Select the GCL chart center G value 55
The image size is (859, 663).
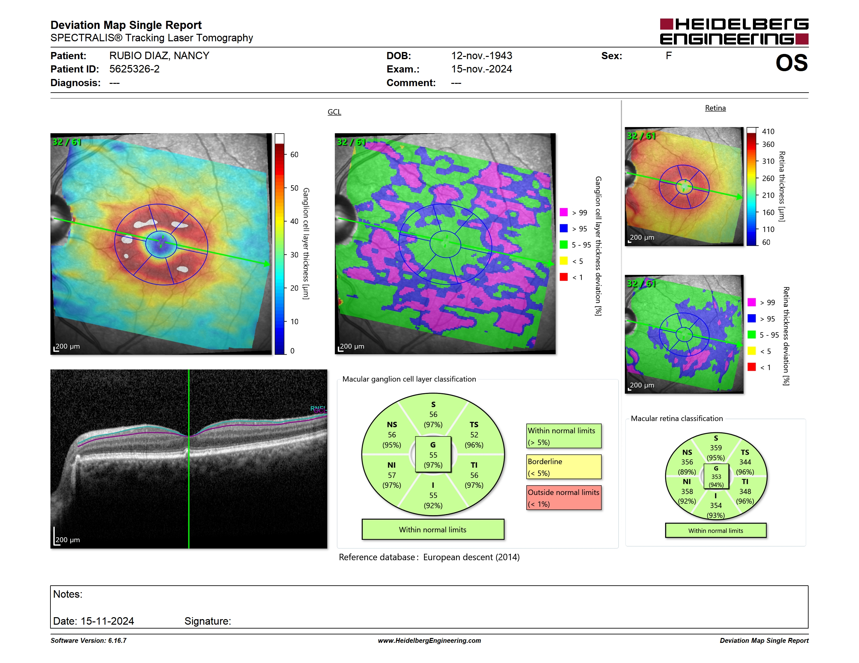[x=433, y=455]
